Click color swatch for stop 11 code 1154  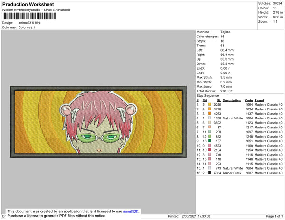(209, 150)
